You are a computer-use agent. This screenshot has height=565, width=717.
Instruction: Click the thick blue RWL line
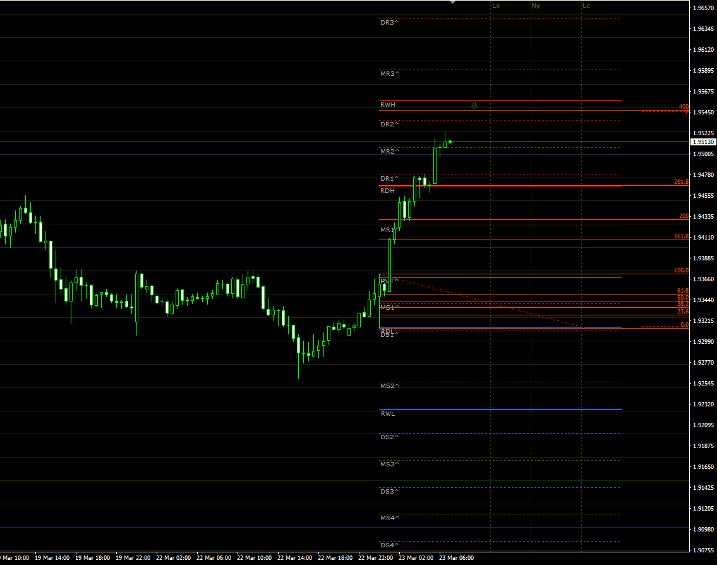[501, 410]
